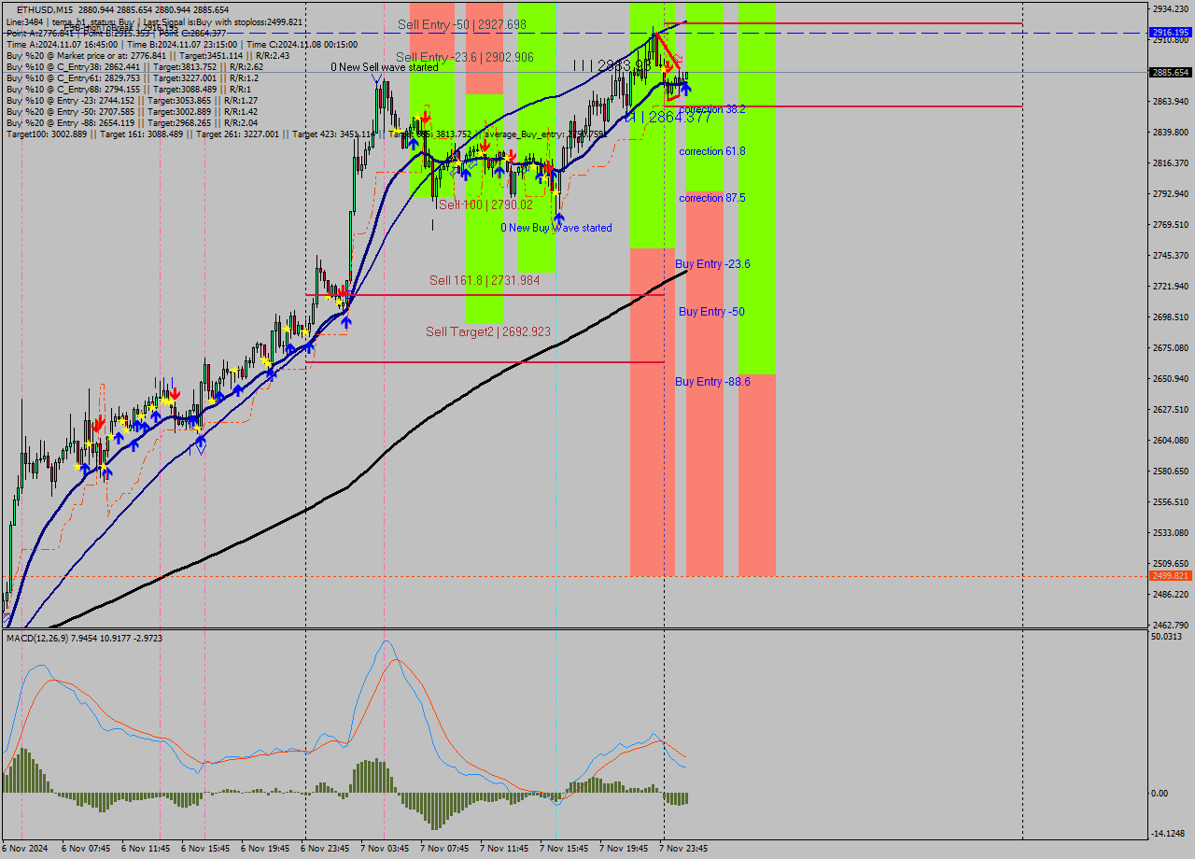
Task: Click the blue V marker under '0 New Sell wave started'
Action: tap(375, 79)
